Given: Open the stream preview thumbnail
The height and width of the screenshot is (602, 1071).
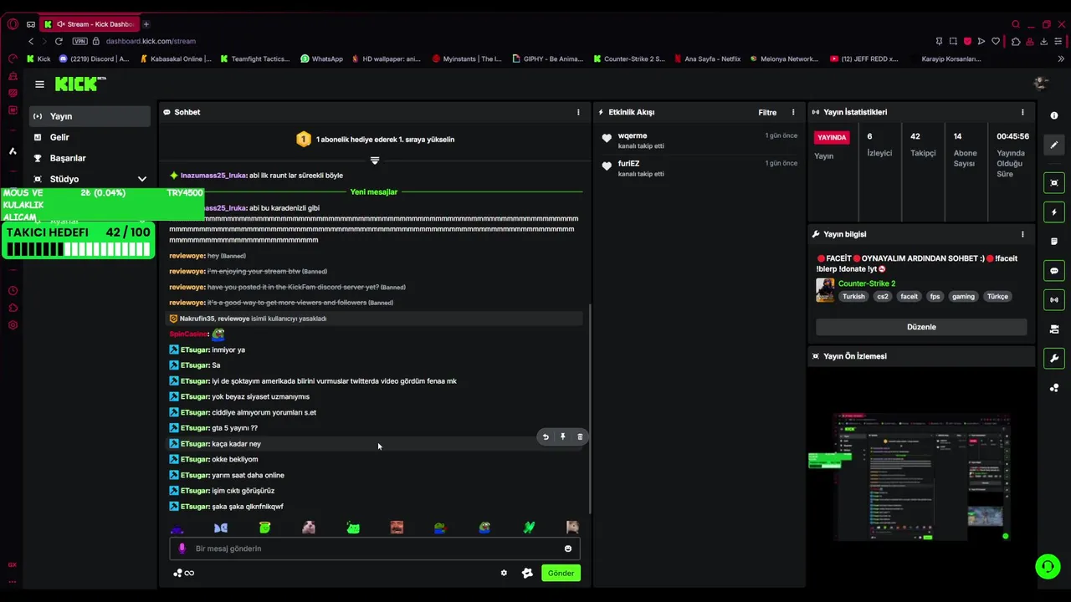Looking at the screenshot, I should coord(921,475).
